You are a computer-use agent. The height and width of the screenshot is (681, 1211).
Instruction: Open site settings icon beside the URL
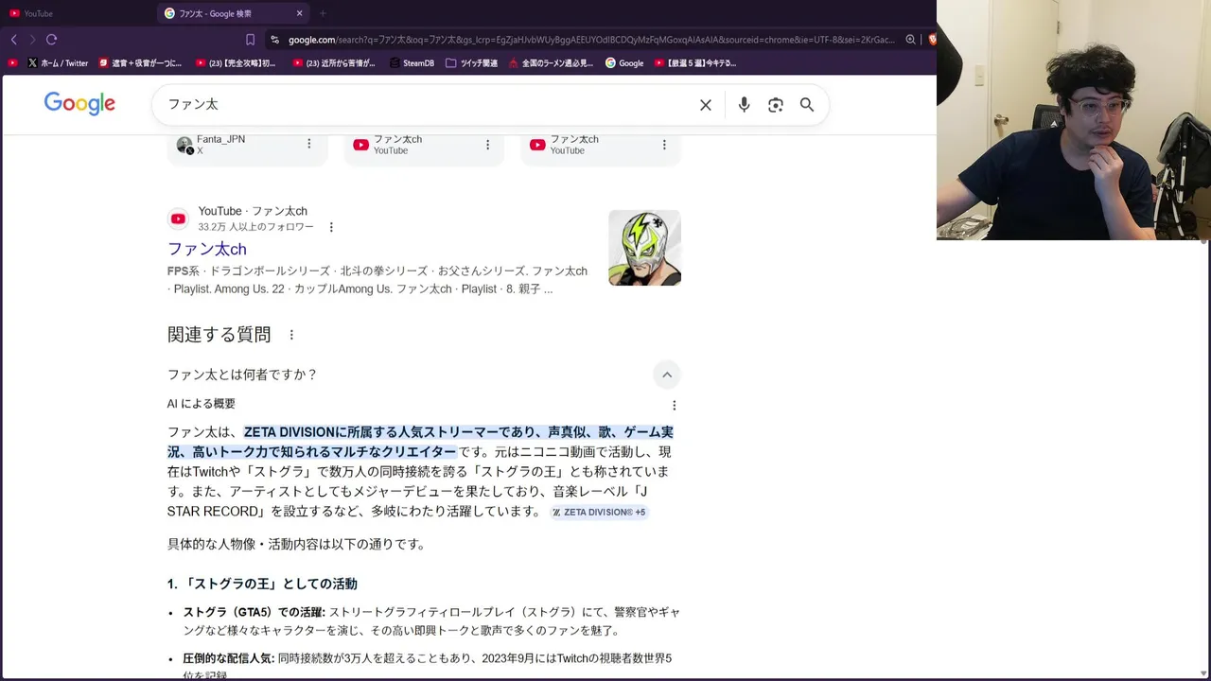[x=274, y=40]
